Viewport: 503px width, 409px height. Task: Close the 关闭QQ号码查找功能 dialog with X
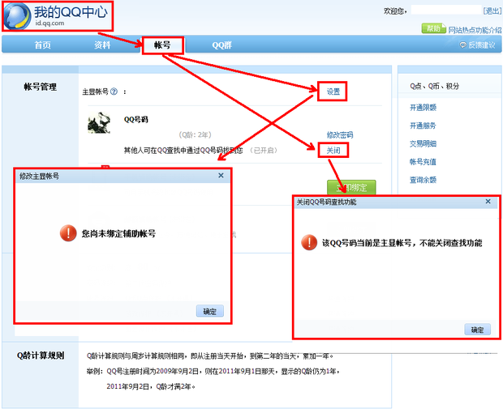(488, 202)
